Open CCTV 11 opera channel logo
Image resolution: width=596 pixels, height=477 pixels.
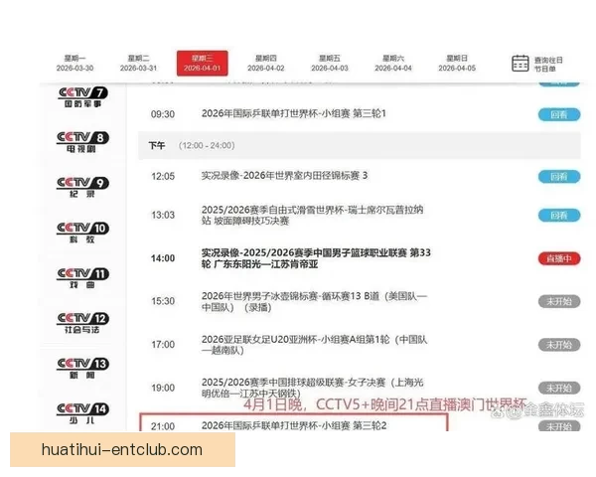tap(82, 278)
